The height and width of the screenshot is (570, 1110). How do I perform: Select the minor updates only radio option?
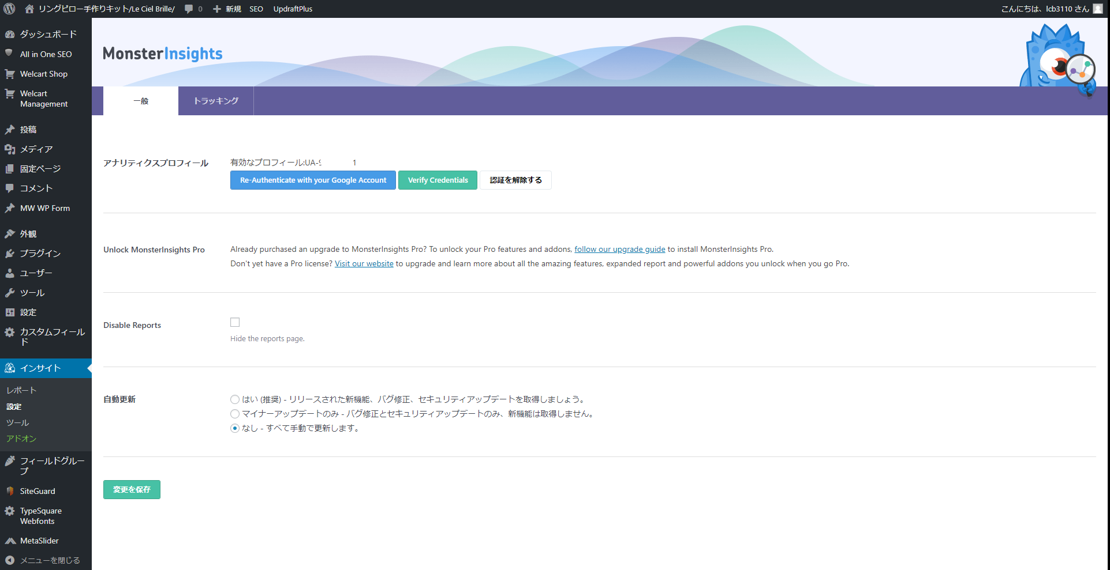click(x=235, y=414)
